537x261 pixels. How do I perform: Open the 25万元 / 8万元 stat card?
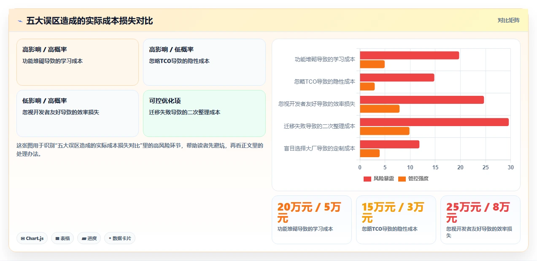(x=480, y=219)
